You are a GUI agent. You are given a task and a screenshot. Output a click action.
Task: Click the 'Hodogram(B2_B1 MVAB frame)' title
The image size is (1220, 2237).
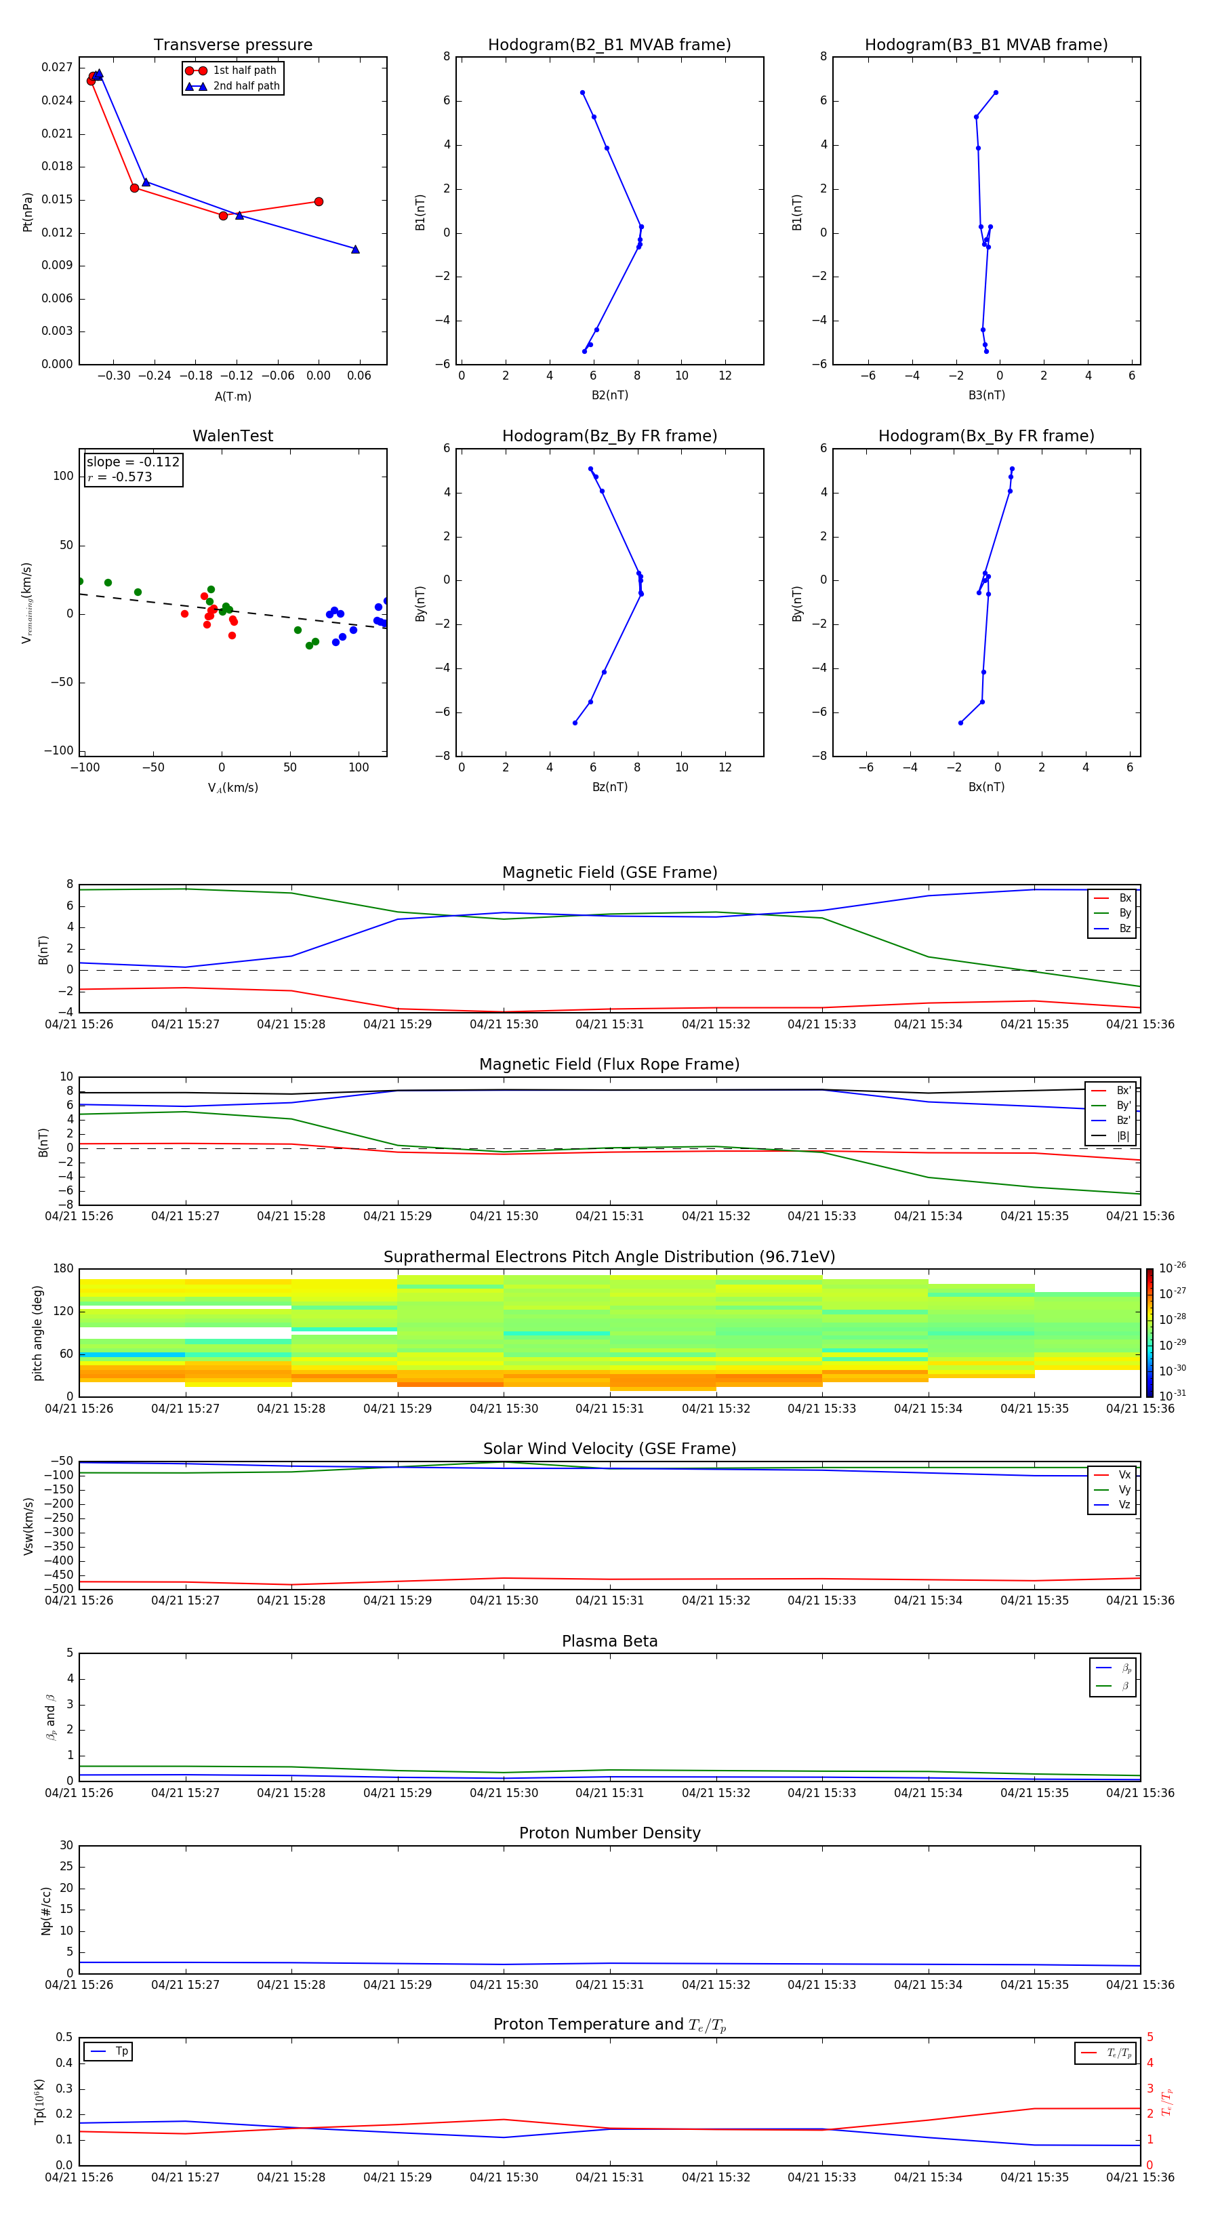click(x=609, y=45)
